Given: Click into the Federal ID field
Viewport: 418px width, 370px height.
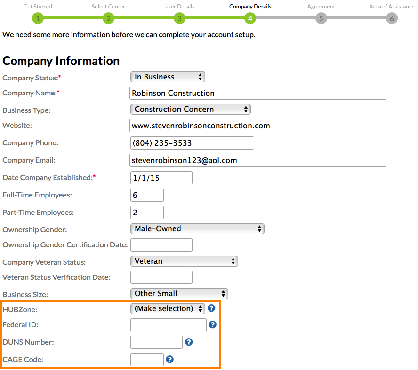Looking at the screenshot, I should point(168,325).
